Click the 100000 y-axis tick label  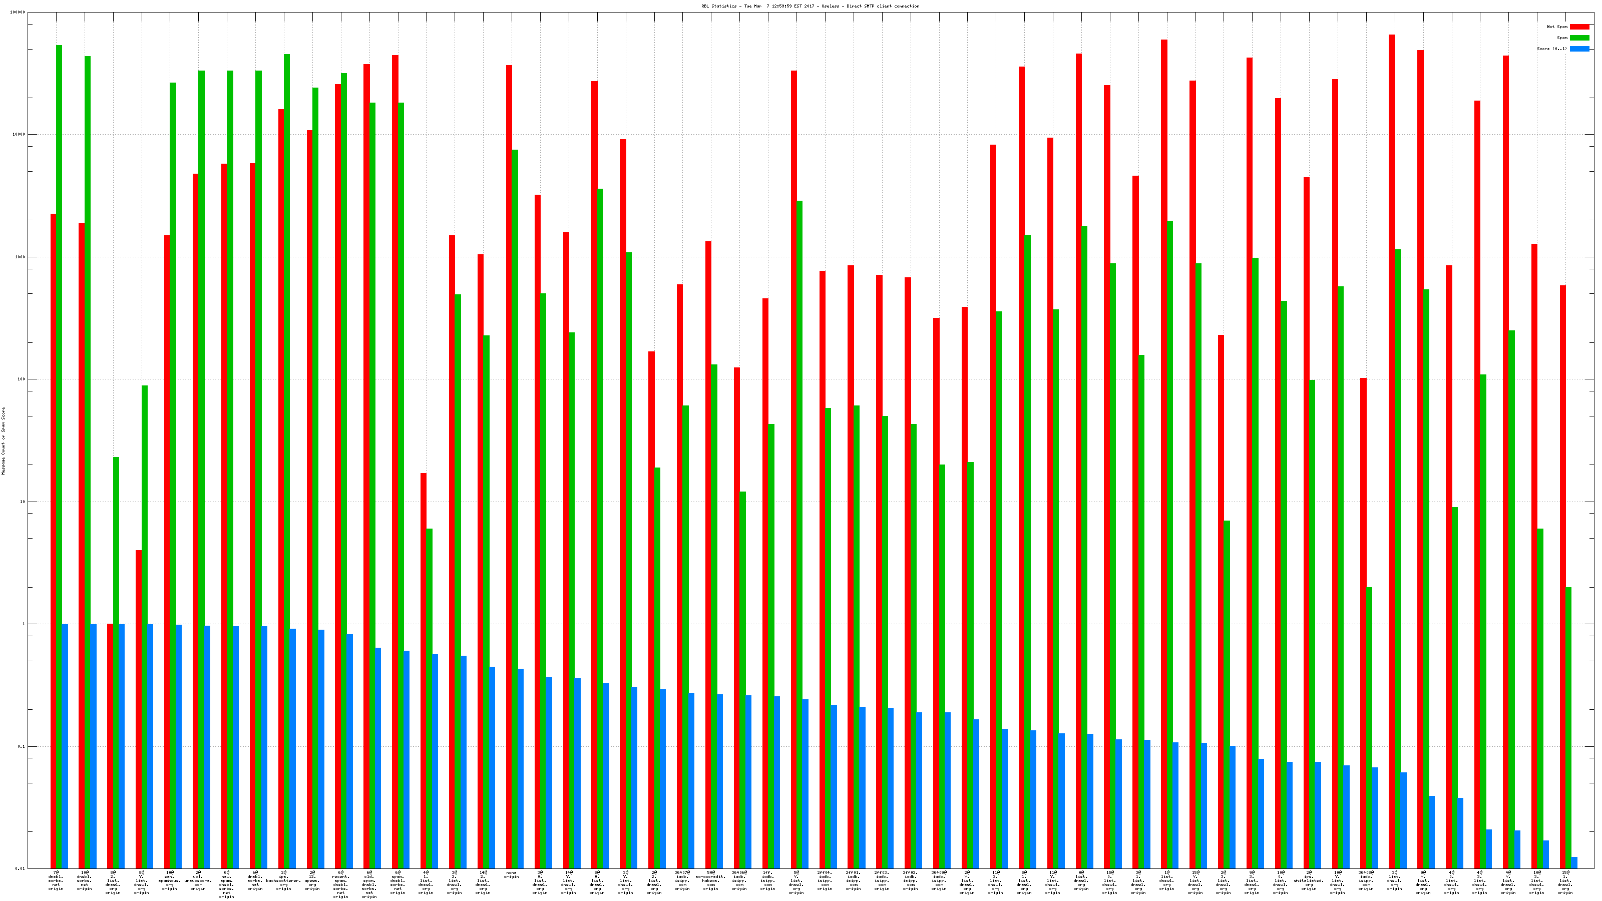(18, 13)
